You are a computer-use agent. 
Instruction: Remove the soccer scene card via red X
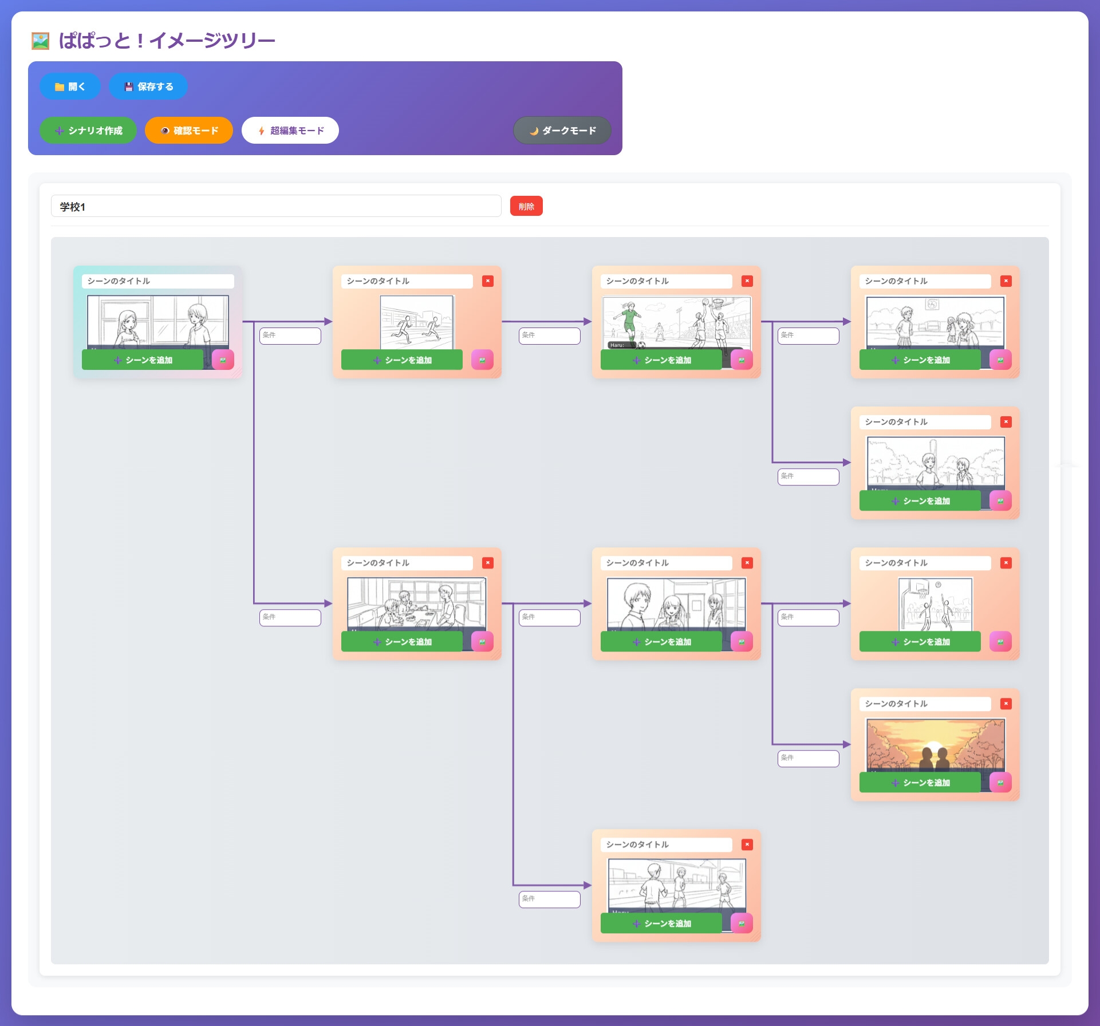click(747, 281)
